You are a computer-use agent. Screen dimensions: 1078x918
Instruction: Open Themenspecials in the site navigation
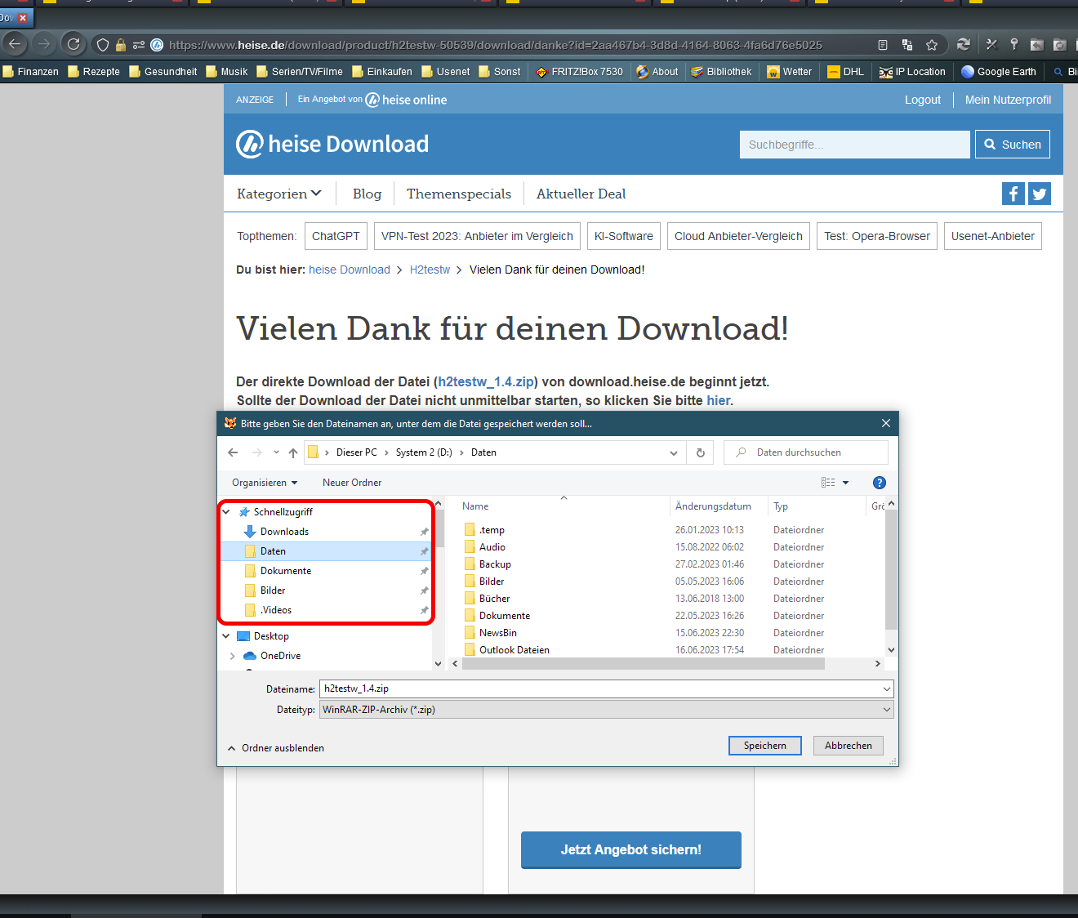[x=459, y=194]
